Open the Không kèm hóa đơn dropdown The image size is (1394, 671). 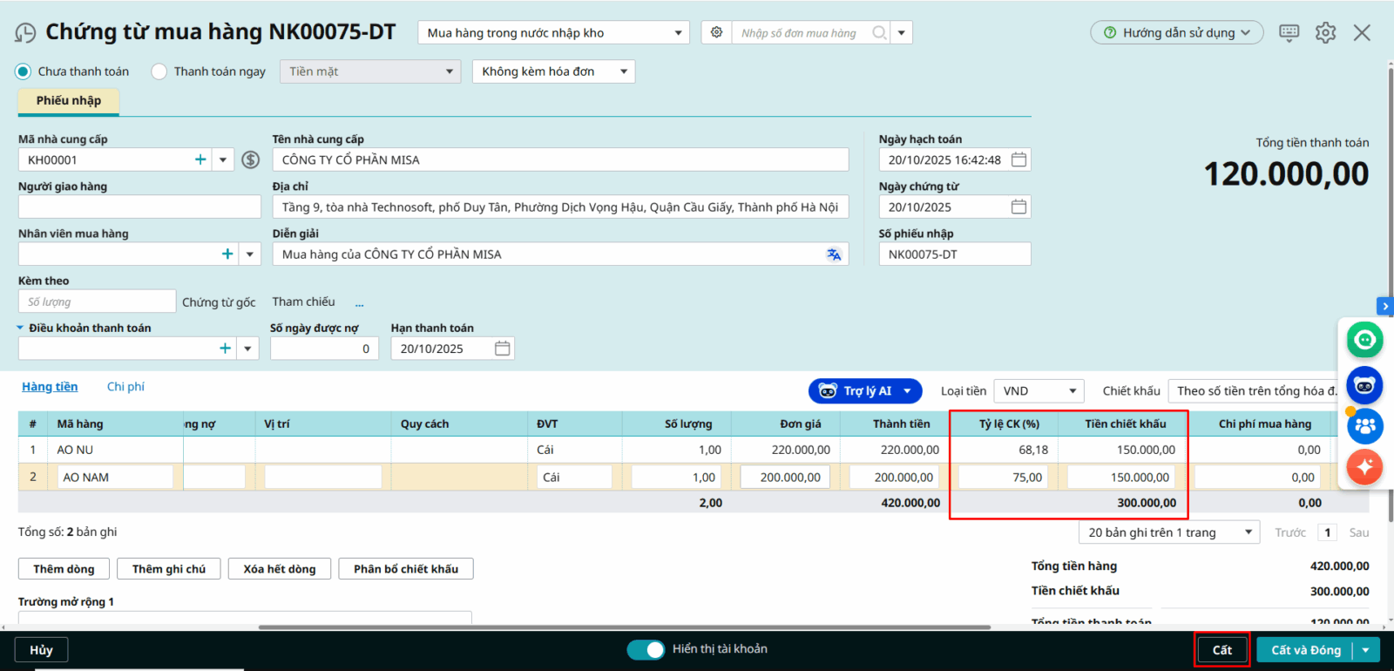(x=553, y=71)
